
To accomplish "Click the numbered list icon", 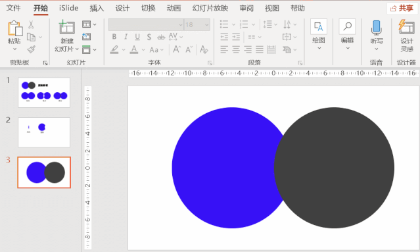I will pyautogui.click(x=244, y=24).
